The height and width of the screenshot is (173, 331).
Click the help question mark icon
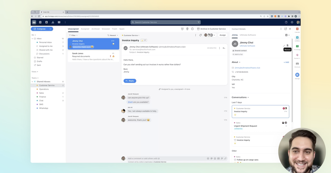click(286, 22)
